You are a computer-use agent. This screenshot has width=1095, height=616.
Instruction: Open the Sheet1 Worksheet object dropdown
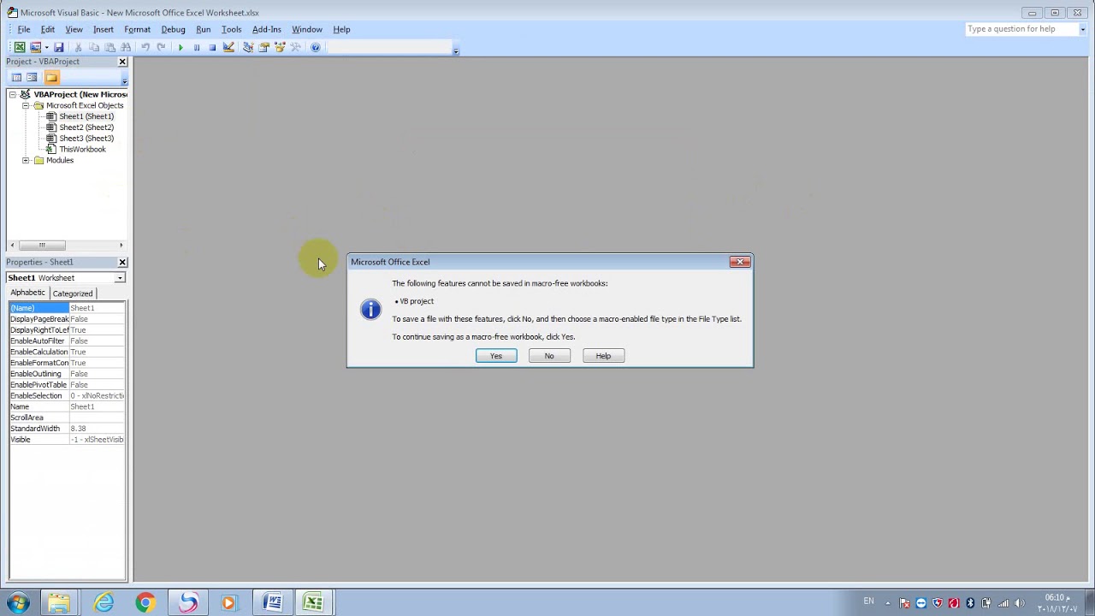[120, 278]
